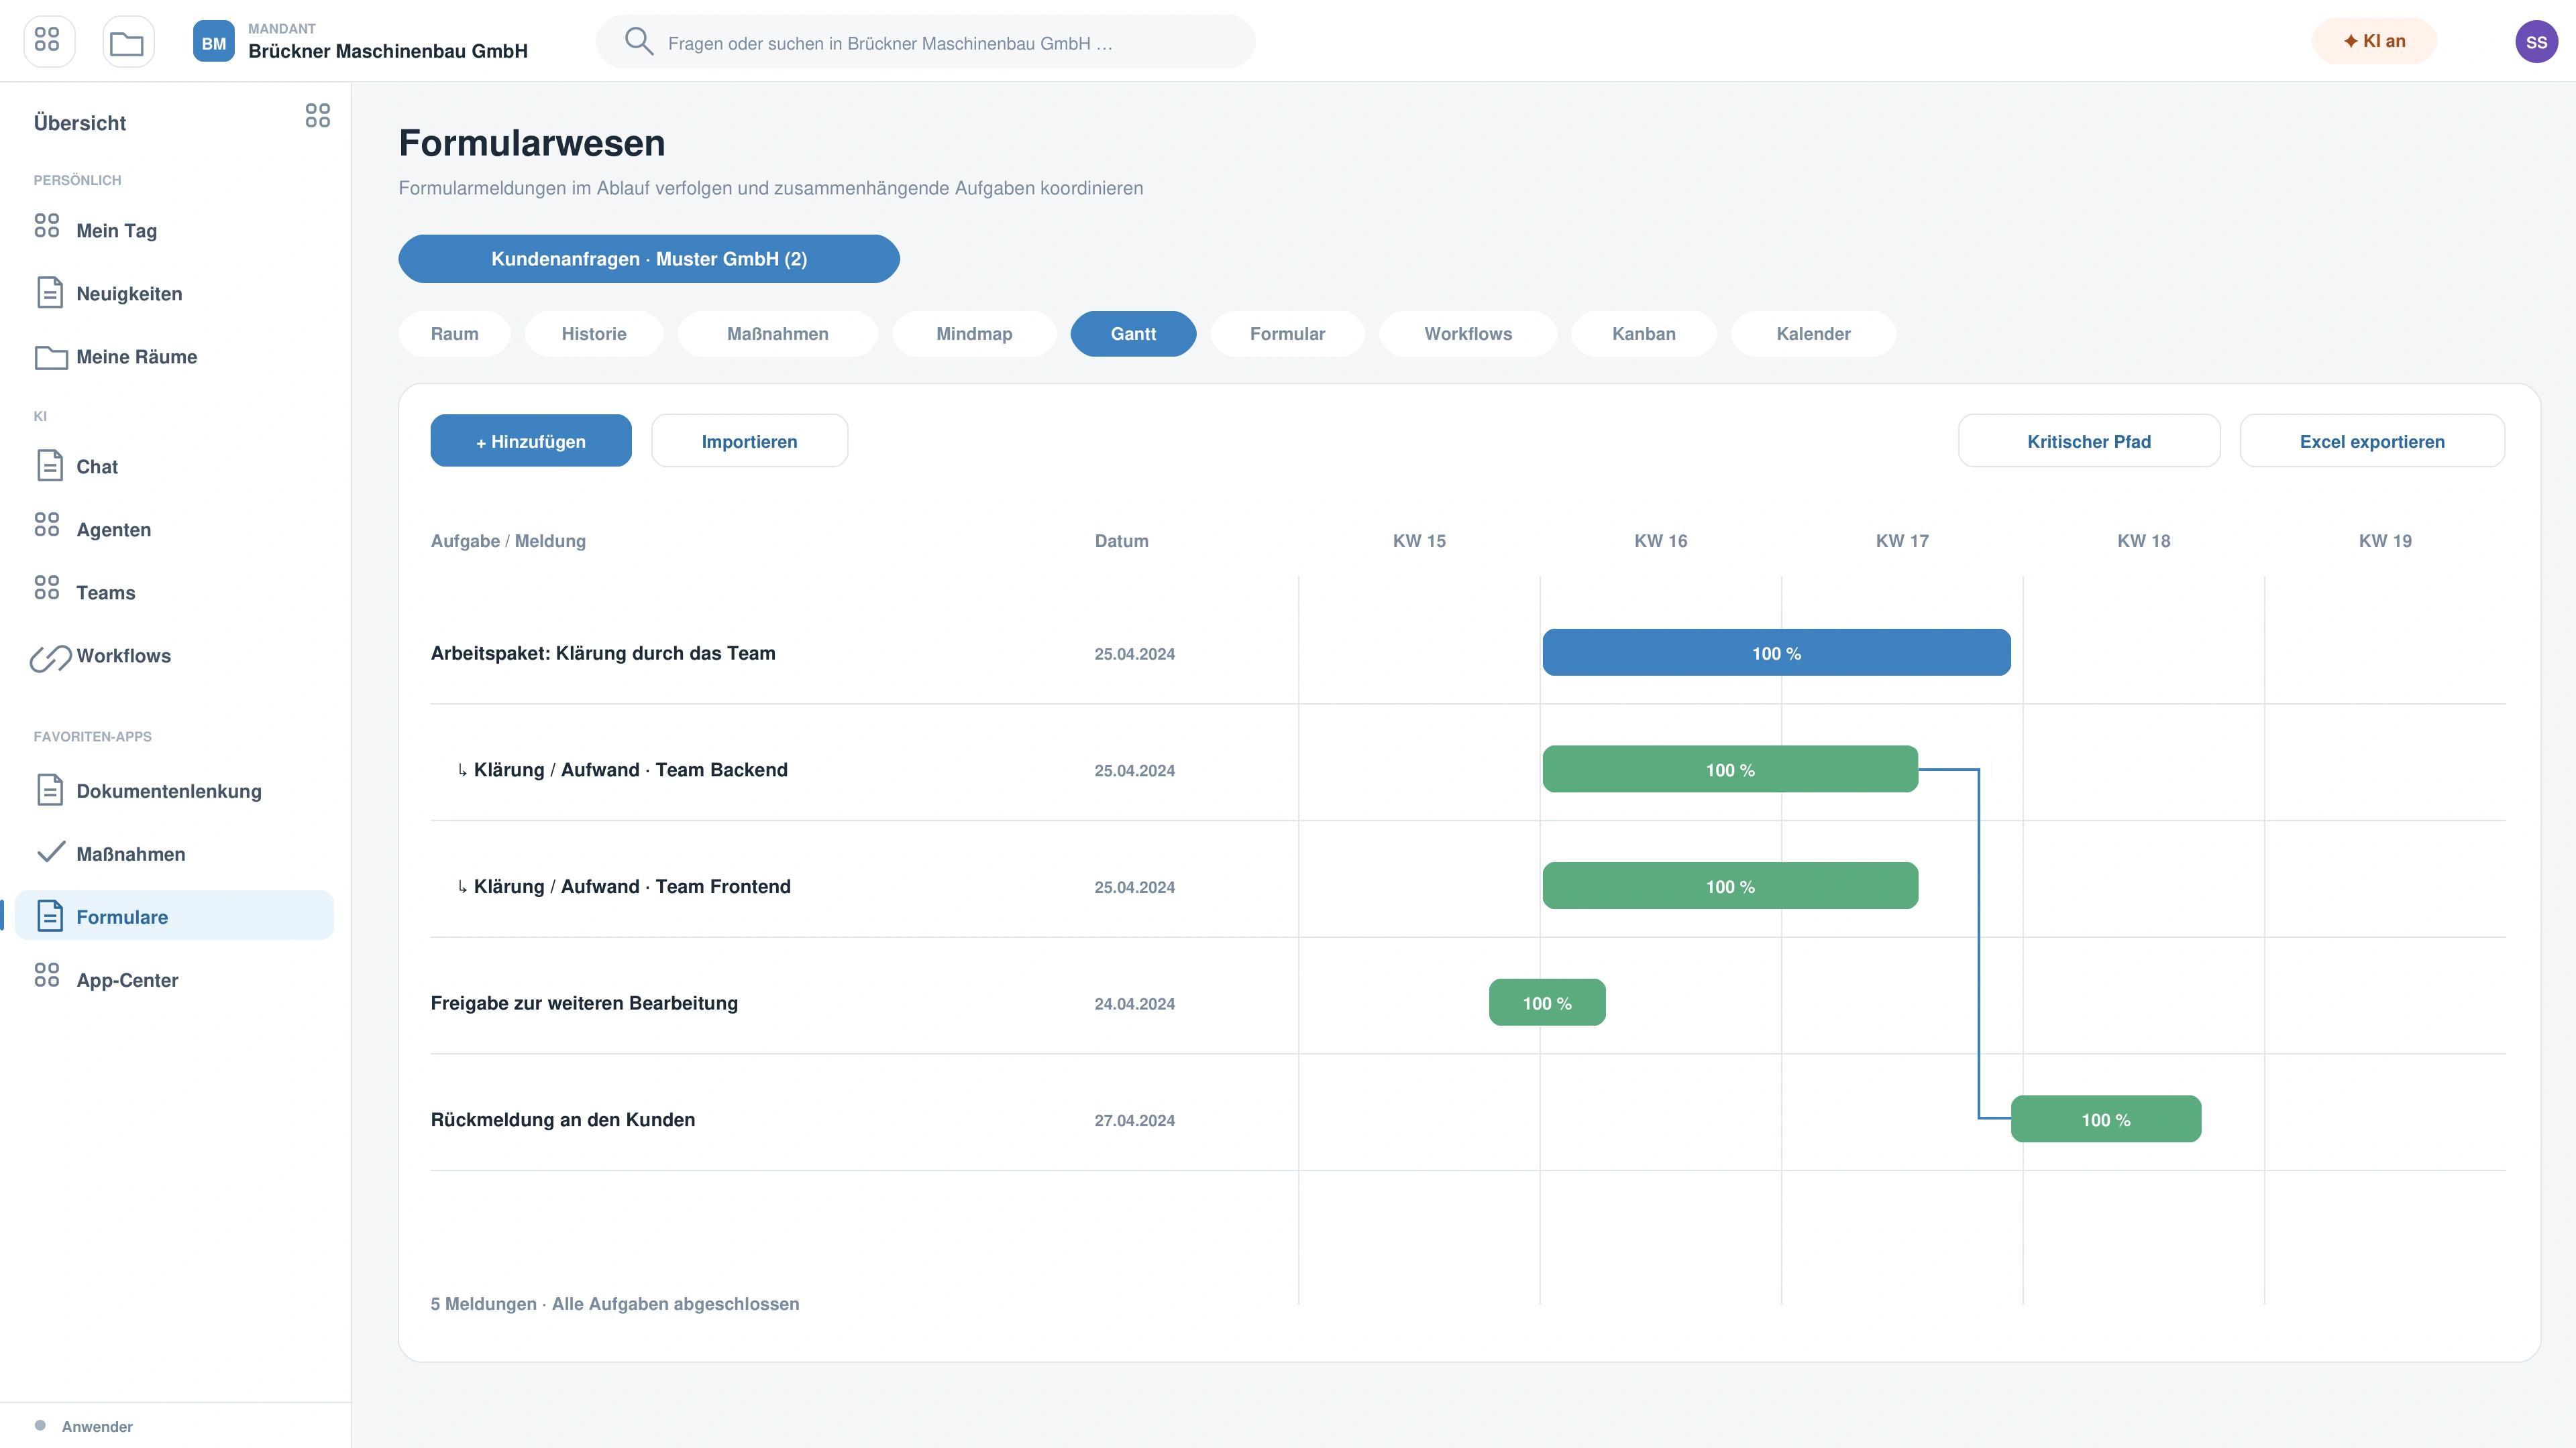Viewport: 2576px width, 1448px height.
Task: Open Kundenanfragen · Muster GmbH (2) selector
Action: click(649, 259)
